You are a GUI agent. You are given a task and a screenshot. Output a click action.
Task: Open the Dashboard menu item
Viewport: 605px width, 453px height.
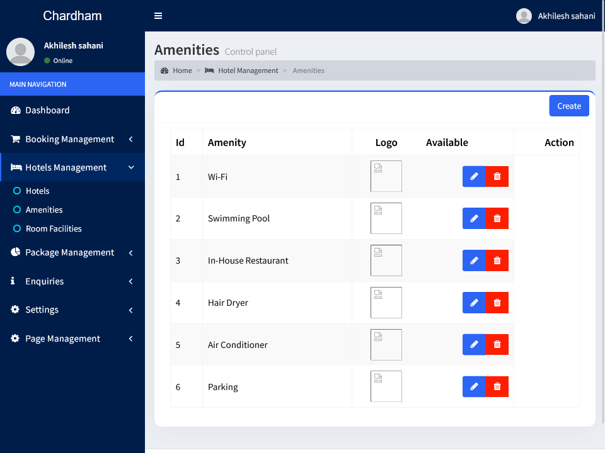pyautogui.click(x=47, y=110)
